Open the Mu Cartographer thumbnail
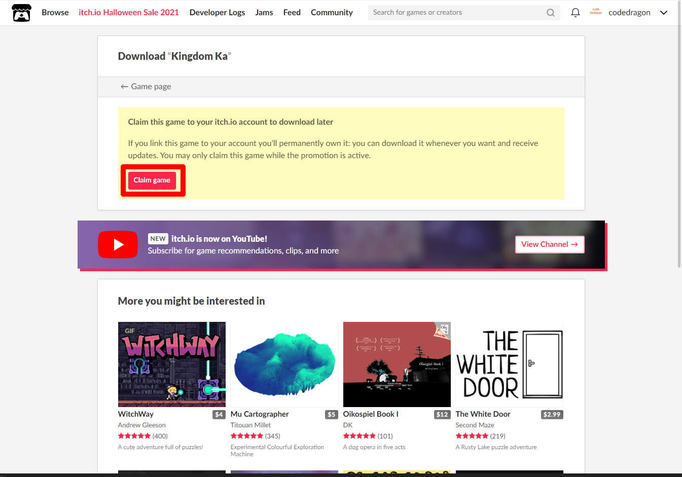This screenshot has width=682, height=477. pos(284,364)
